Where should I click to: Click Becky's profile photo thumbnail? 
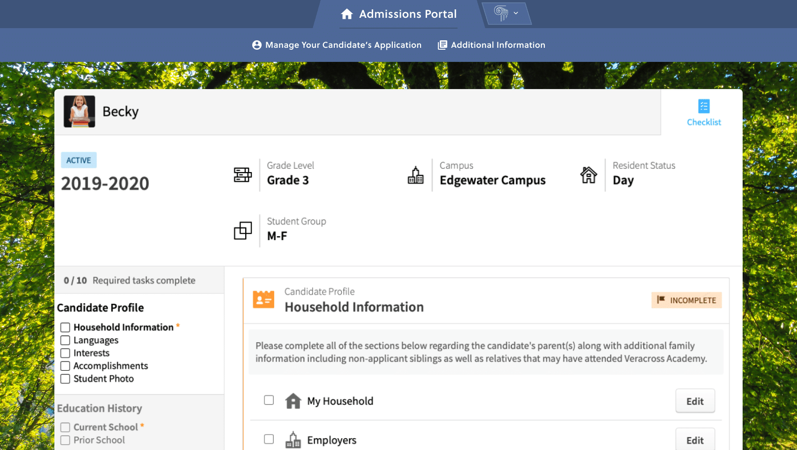pos(79,112)
